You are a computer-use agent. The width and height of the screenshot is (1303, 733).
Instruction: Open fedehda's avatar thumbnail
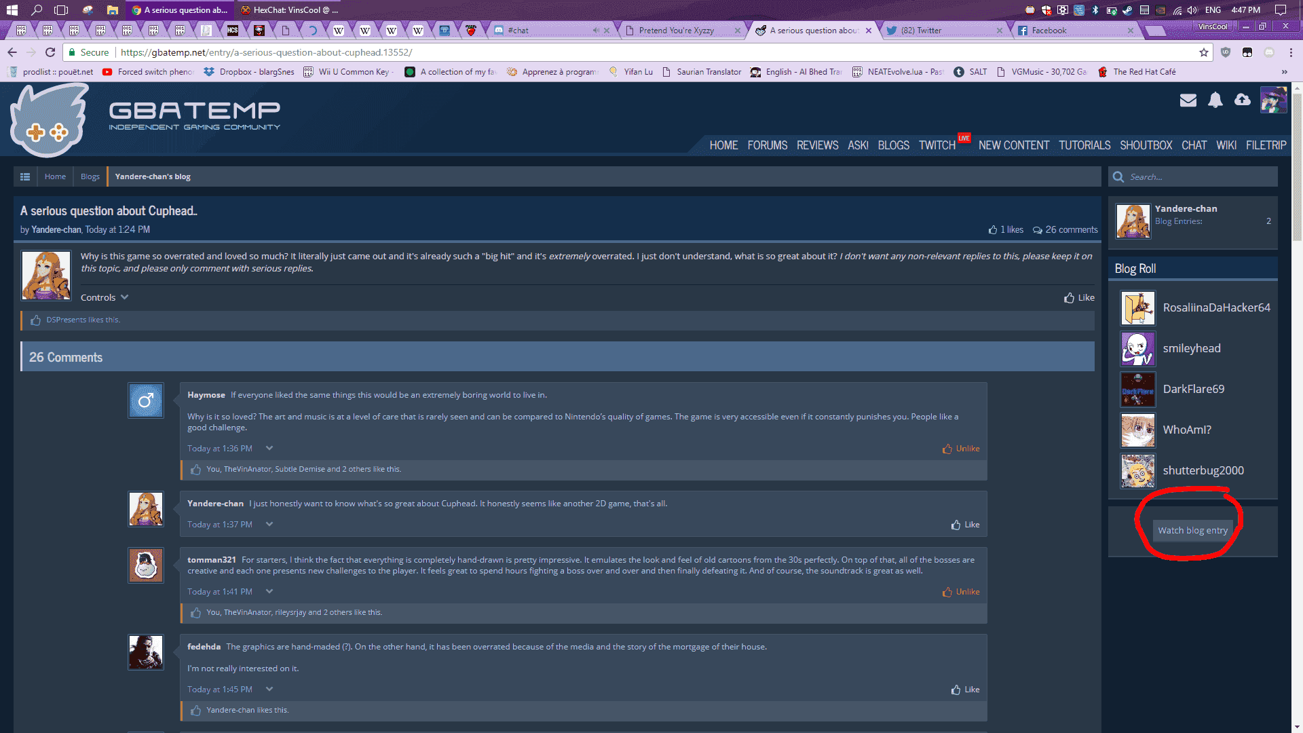[146, 652]
